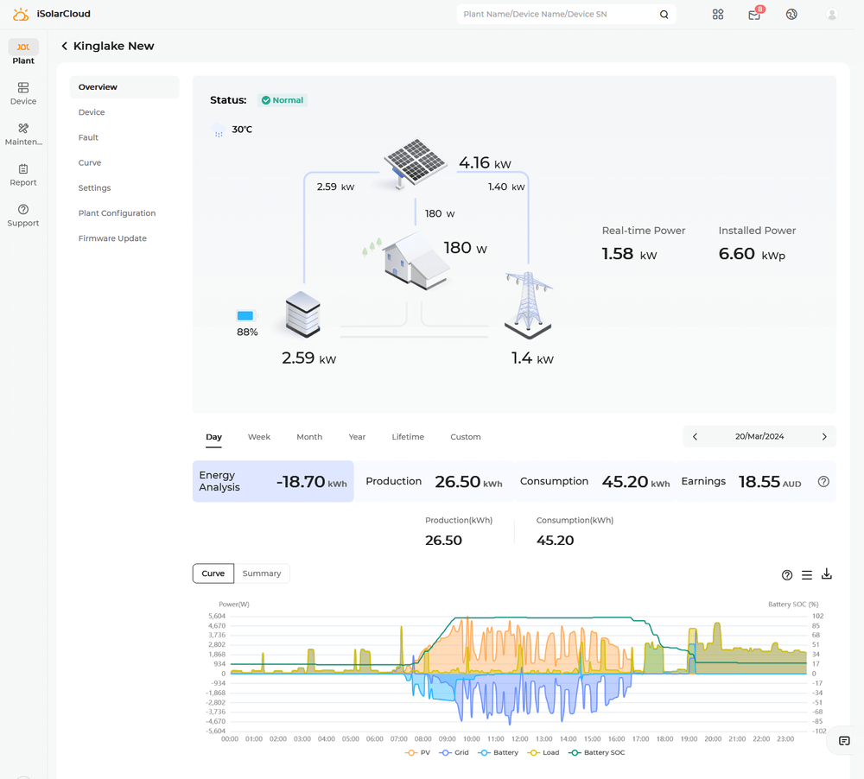Screen dimensions: 864x779
Task: Click the solar panel icon
Action: click(x=415, y=162)
